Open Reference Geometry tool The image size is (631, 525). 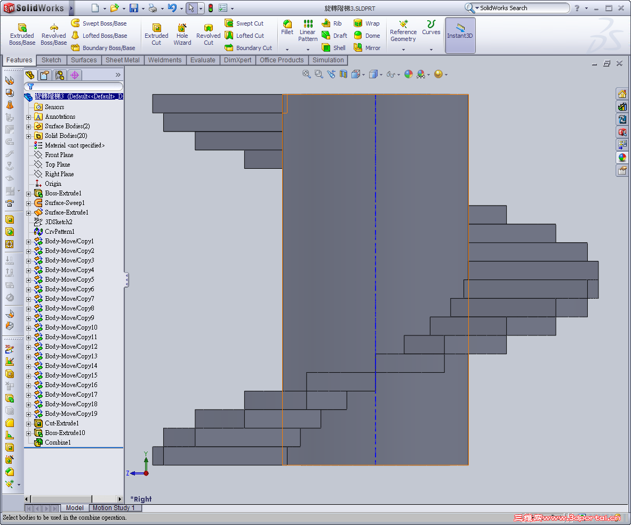coord(403,31)
